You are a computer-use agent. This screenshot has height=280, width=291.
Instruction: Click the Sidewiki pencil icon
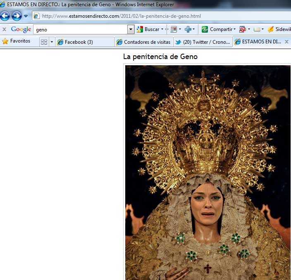pyautogui.click(x=271, y=29)
